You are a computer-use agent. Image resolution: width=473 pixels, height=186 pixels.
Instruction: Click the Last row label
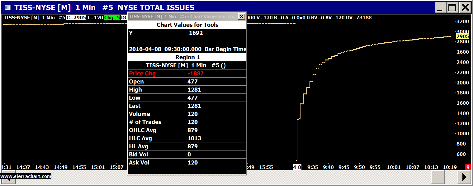click(135, 106)
